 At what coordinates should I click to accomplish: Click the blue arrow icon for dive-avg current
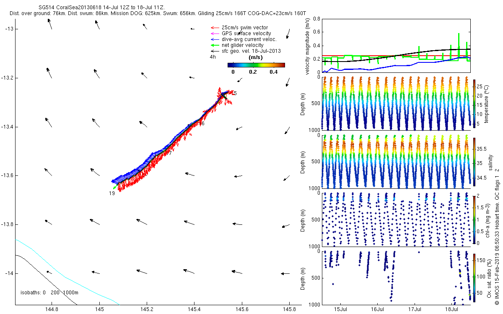pyautogui.click(x=214, y=39)
